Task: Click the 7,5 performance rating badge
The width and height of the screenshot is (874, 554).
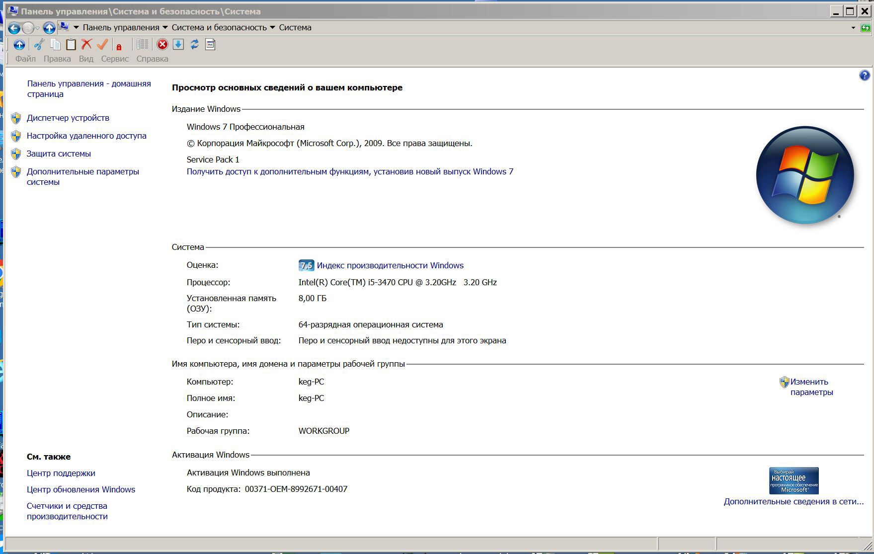Action: (306, 265)
